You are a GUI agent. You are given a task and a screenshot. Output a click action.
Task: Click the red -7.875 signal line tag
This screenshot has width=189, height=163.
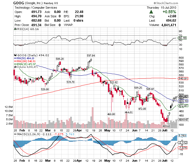(x=183, y=148)
